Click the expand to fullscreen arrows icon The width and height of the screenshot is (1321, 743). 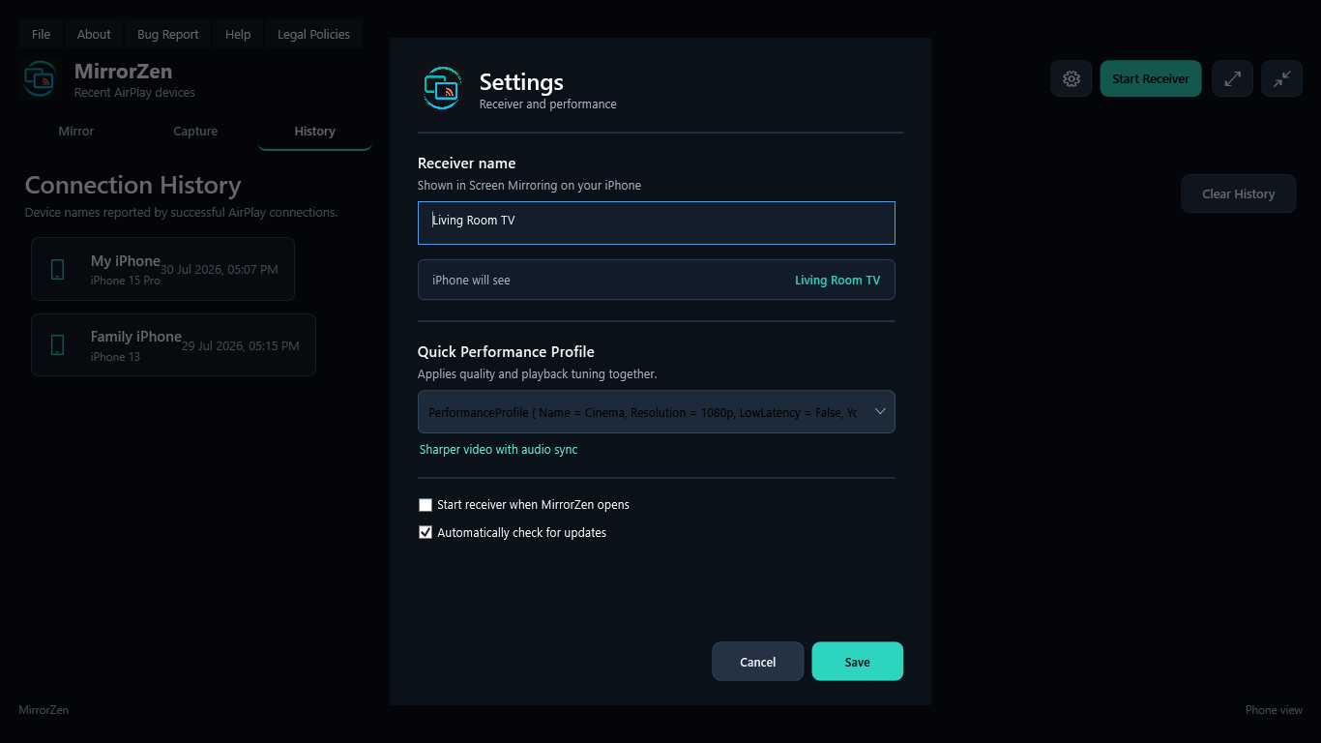point(1233,79)
